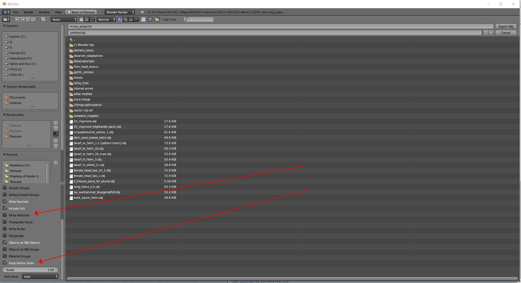Increment the filename number

pos(491,32)
